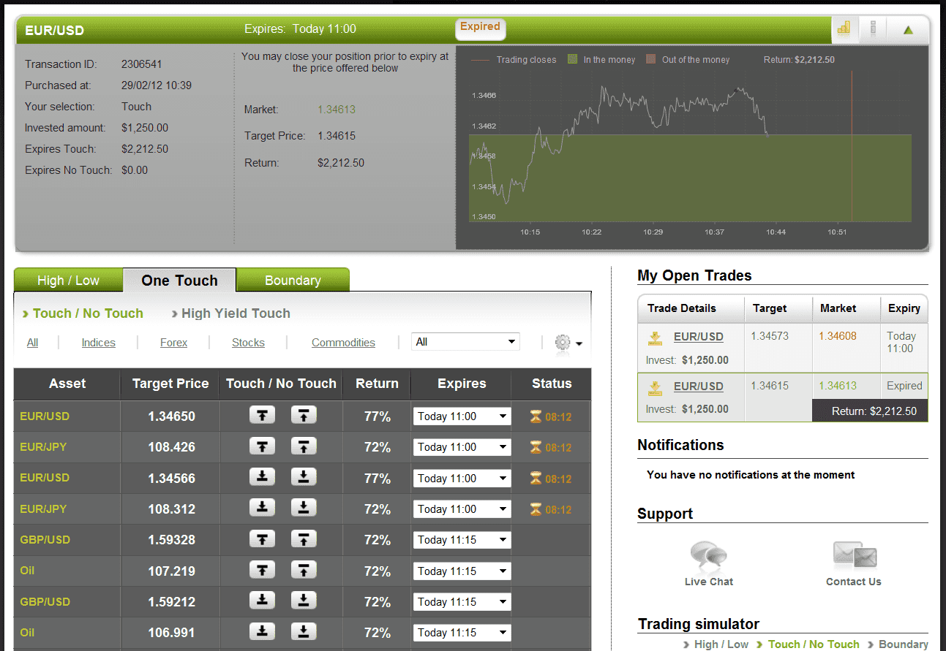Open Live Chat support icon
Screen dimensions: 946x651
pyautogui.click(x=708, y=556)
